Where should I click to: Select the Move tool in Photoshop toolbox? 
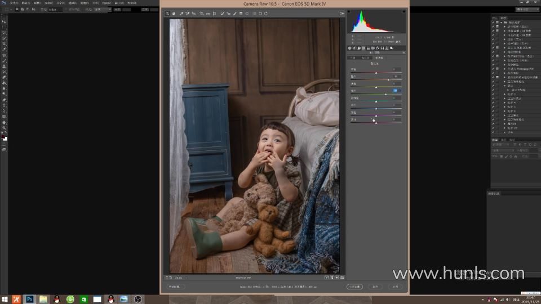(4, 21)
